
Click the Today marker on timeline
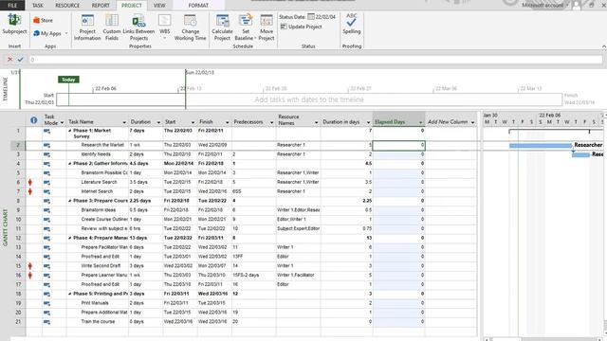pyautogui.click(x=68, y=80)
